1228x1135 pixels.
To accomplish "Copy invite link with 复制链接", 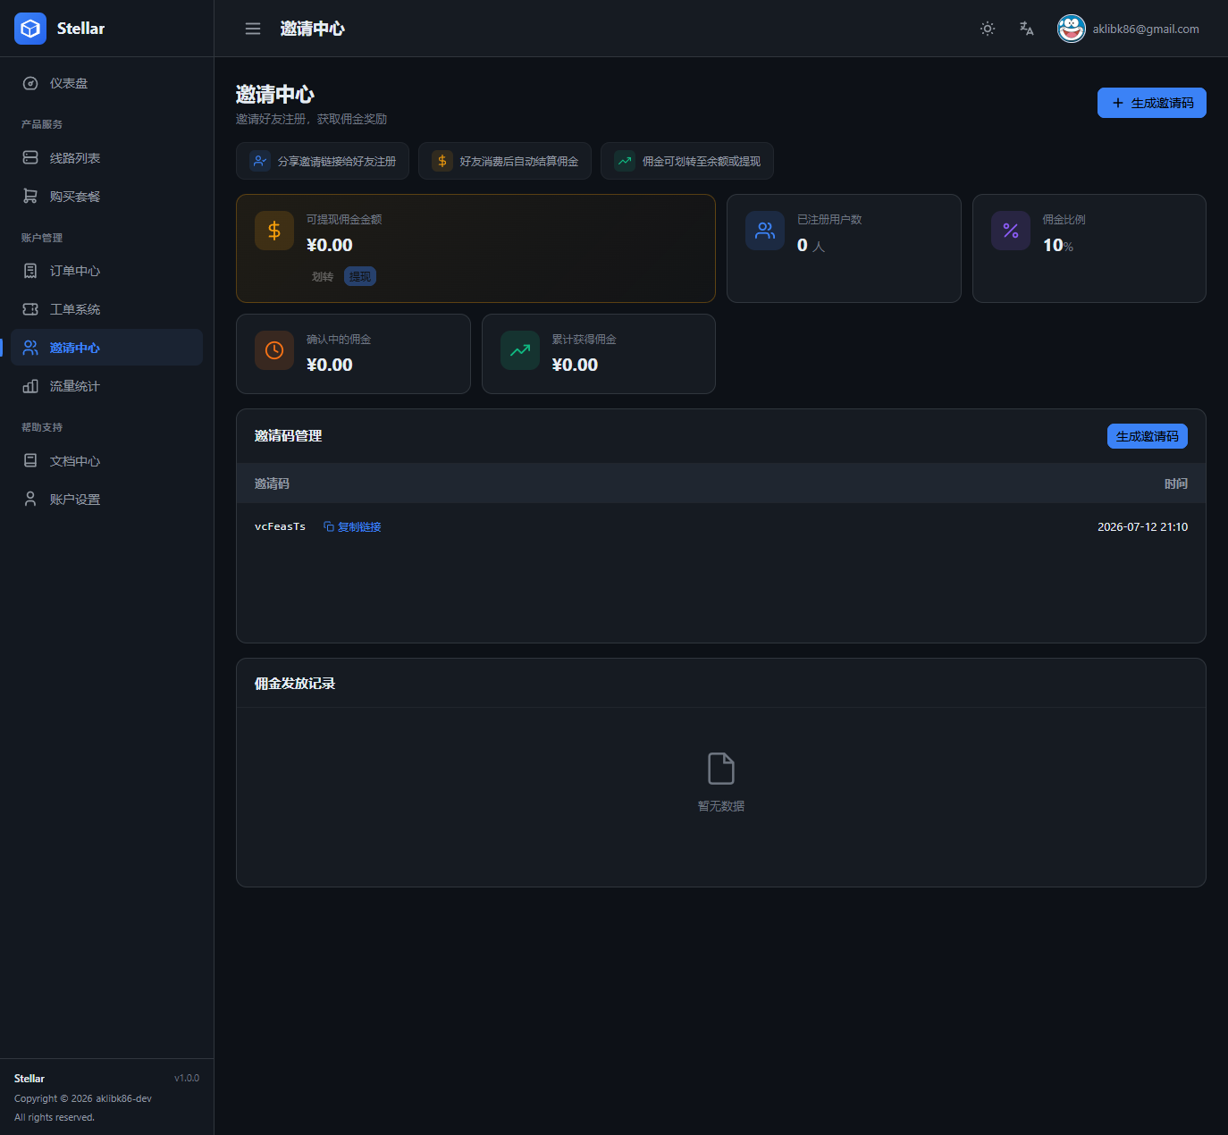I will click(352, 526).
